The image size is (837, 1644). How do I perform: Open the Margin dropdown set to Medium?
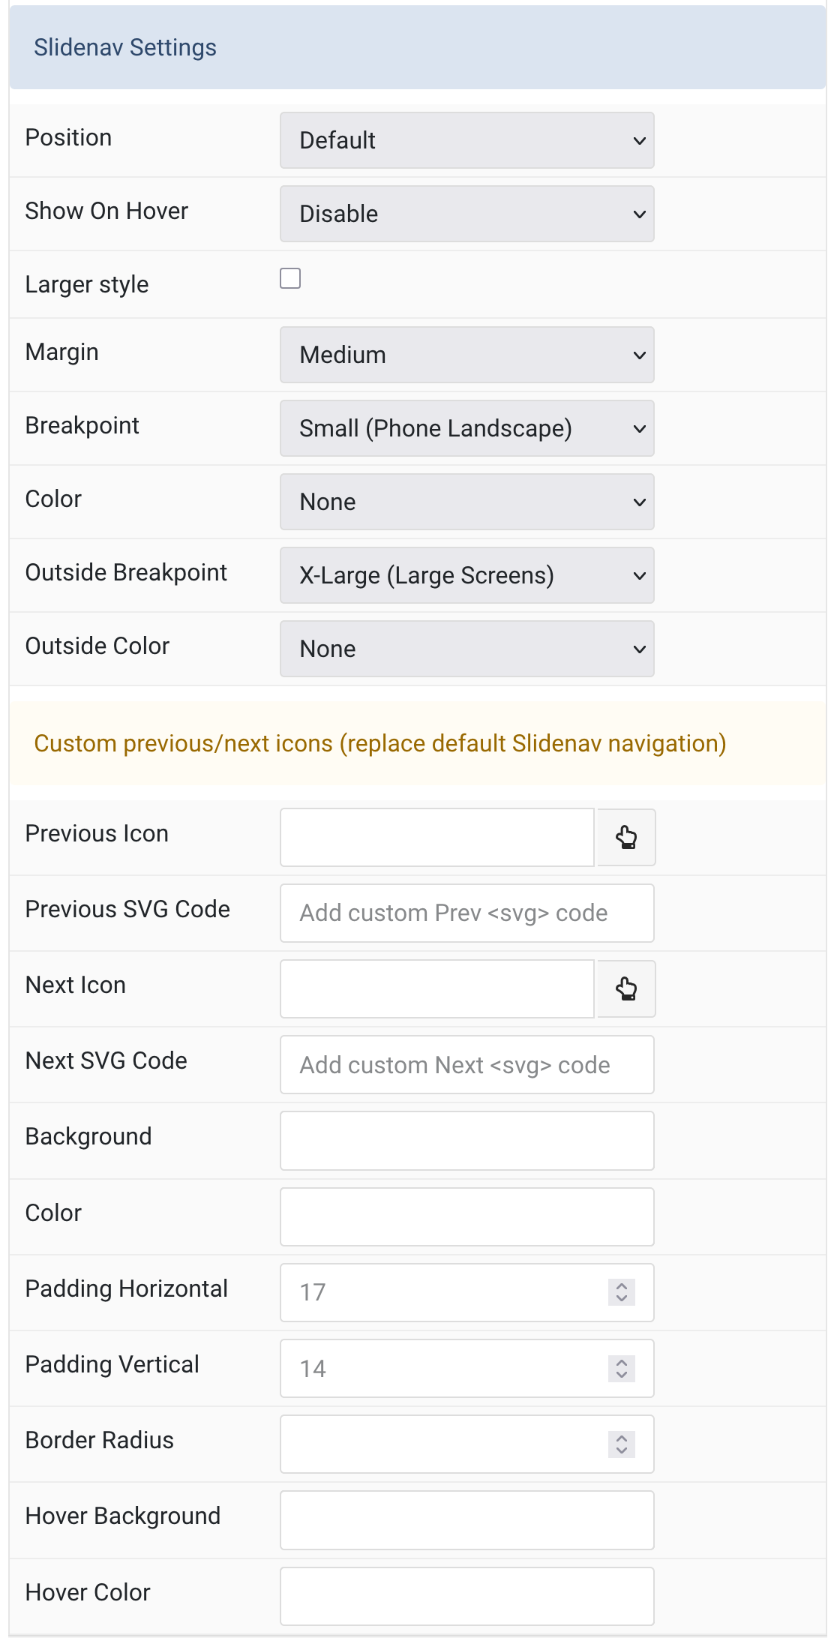click(x=466, y=355)
